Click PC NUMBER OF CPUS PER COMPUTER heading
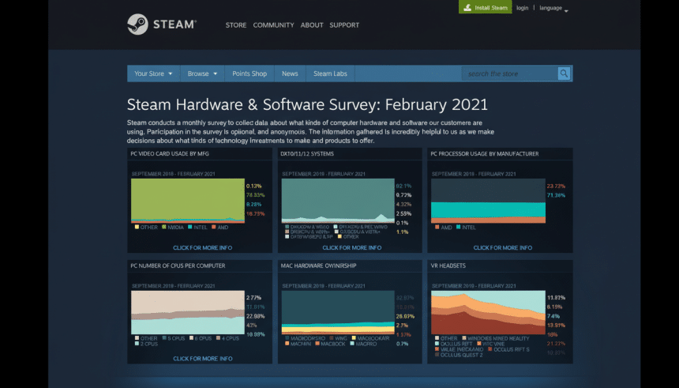 [178, 266]
